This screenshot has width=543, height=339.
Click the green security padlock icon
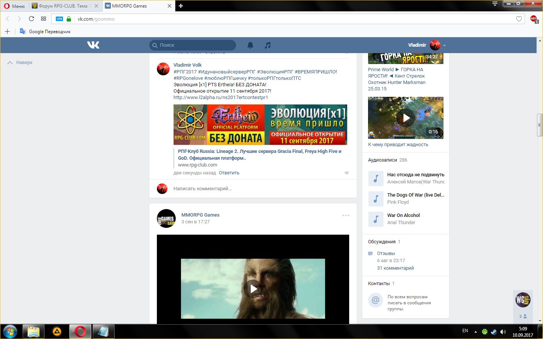coord(69,19)
